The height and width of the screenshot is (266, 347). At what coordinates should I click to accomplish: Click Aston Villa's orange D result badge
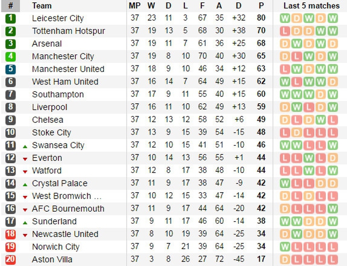click(x=285, y=260)
